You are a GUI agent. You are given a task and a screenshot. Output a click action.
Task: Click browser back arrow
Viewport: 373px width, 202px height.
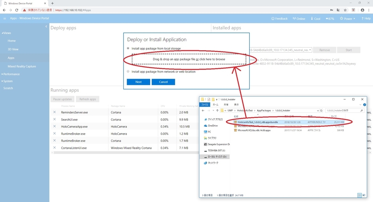click(4, 10)
